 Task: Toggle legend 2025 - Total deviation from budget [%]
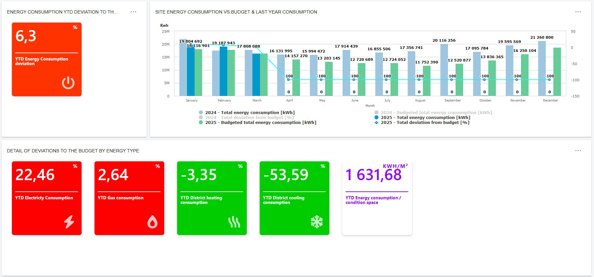pyautogui.click(x=422, y=122)
